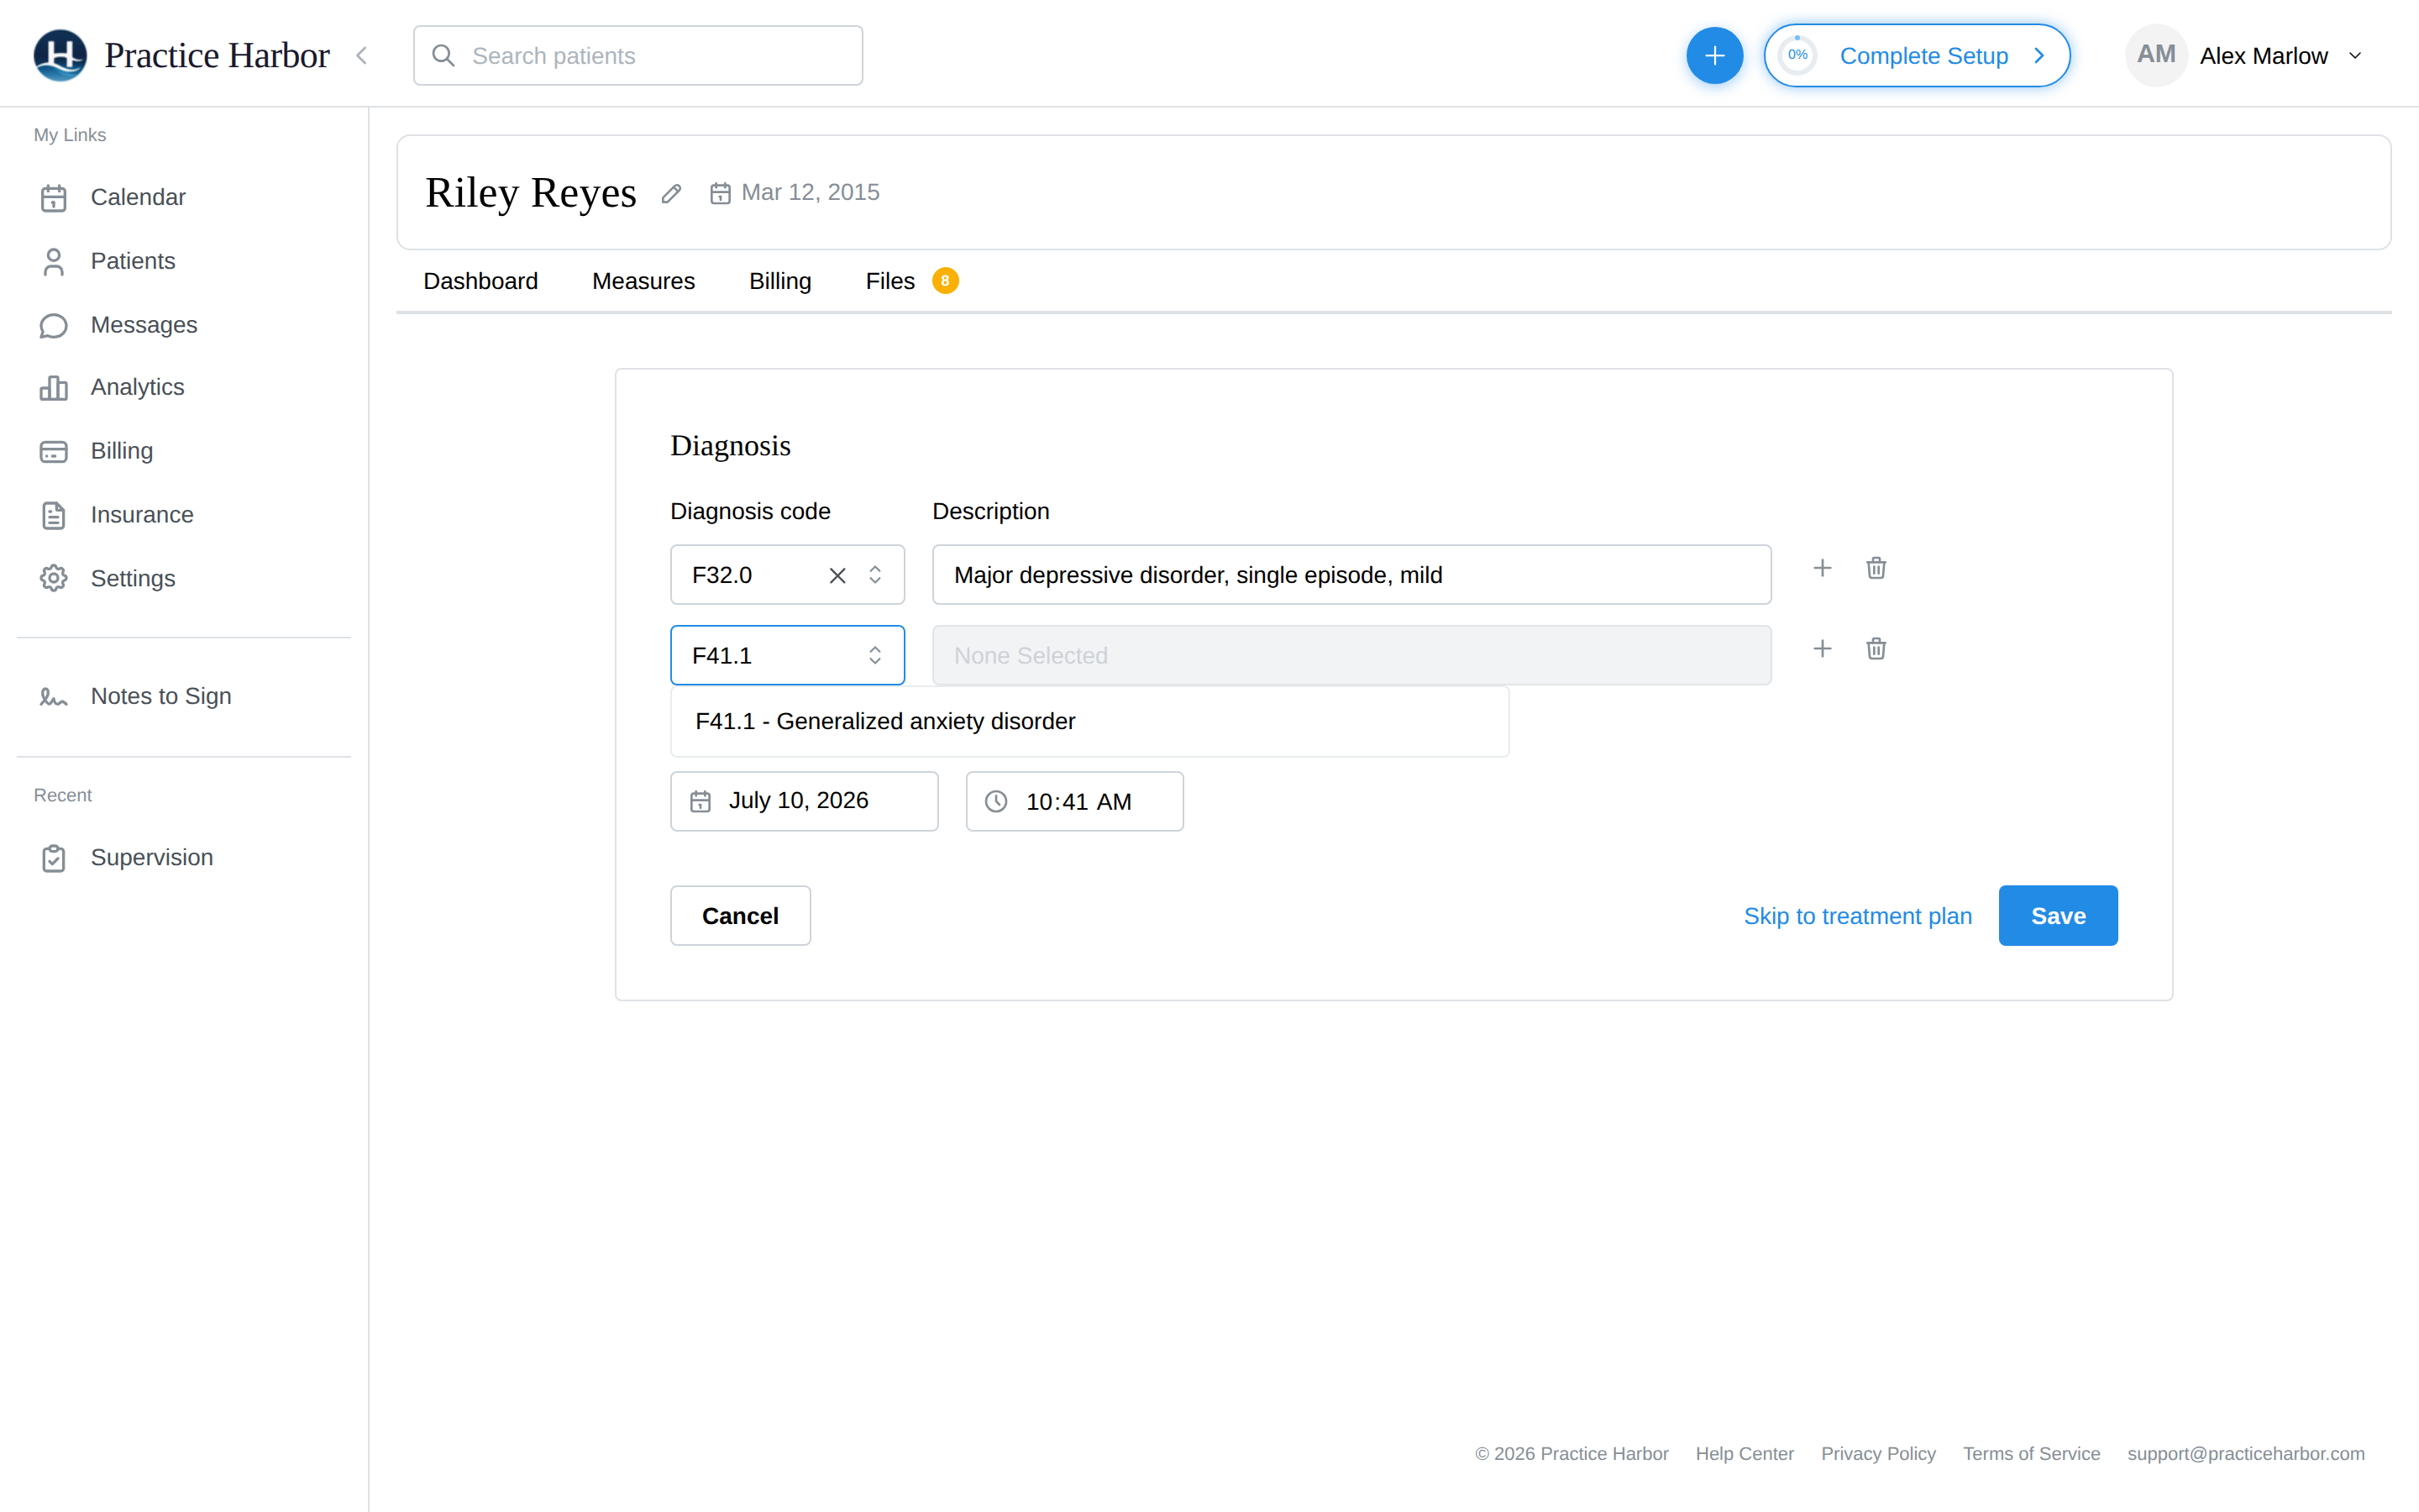The image size is (2419, 1512).
Task: Delete the F32.0 diagnosis row
Action: tap(1876, 568)
